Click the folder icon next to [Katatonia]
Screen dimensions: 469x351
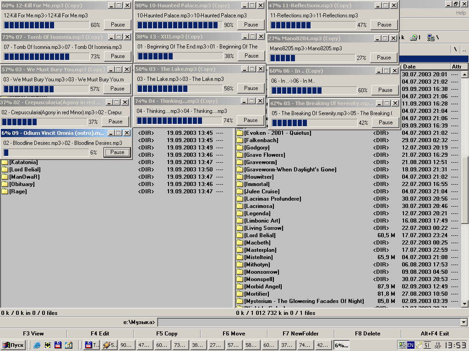tap(5, 162)
